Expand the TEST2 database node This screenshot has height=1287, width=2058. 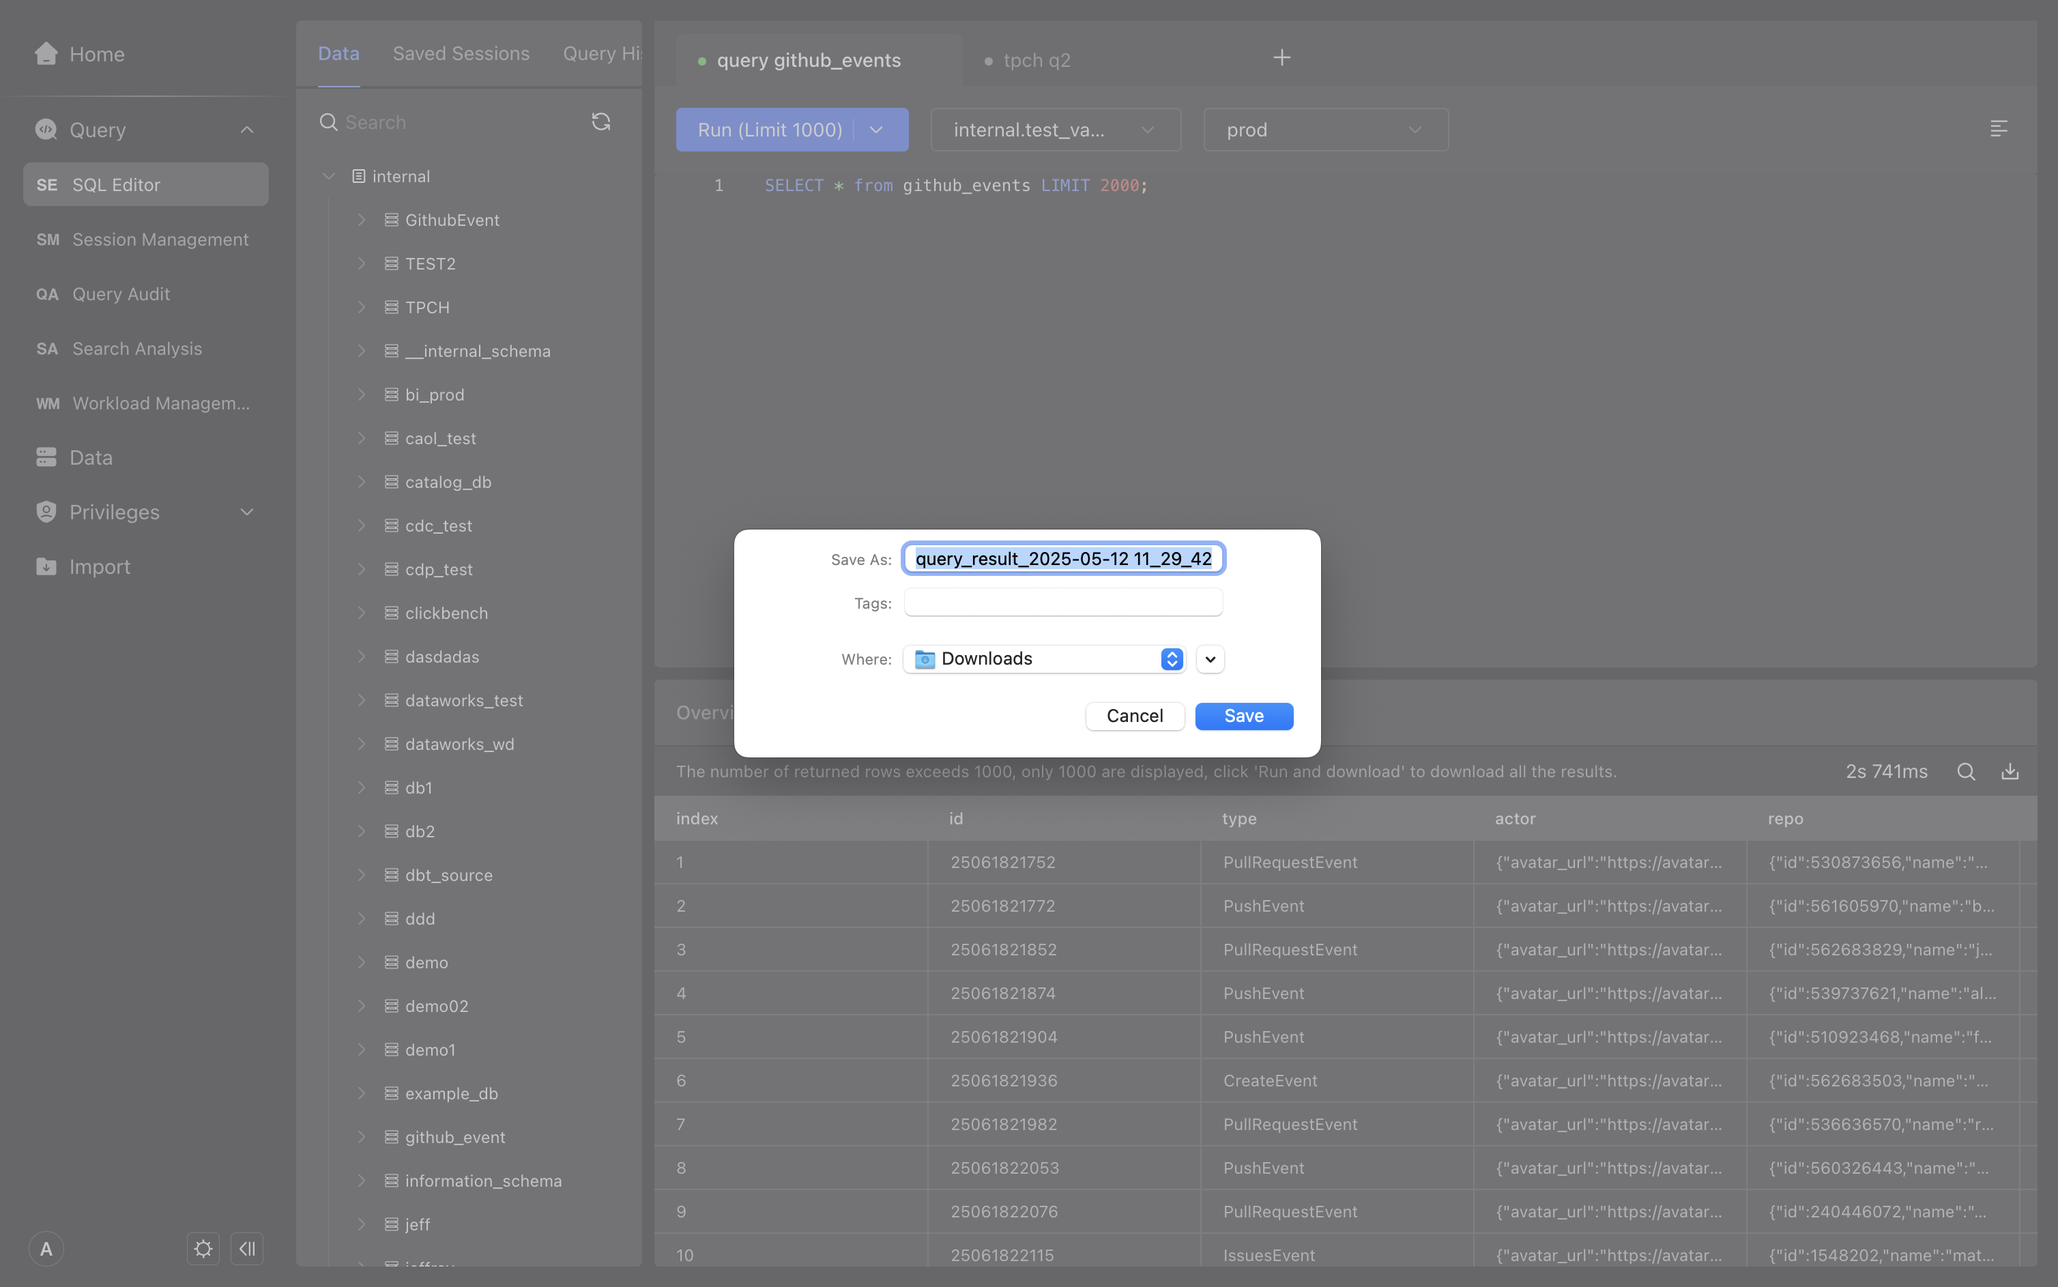click(x=361, y=263)
